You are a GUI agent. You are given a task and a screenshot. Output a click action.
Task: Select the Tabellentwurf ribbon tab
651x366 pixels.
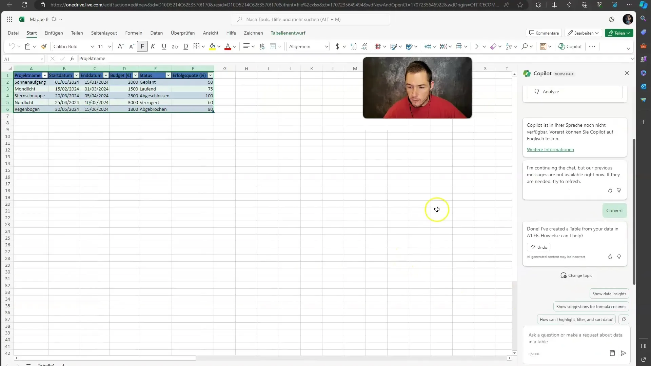[x=288, y=33]
